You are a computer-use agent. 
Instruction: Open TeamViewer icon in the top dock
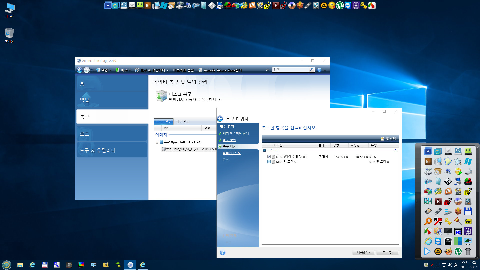coord(348,5)
